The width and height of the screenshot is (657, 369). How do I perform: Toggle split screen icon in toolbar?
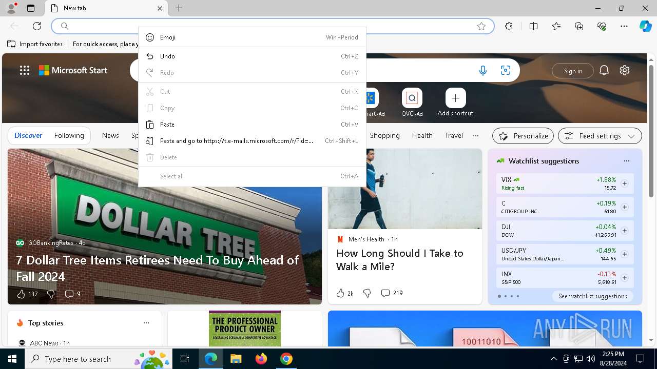[533, 26]
